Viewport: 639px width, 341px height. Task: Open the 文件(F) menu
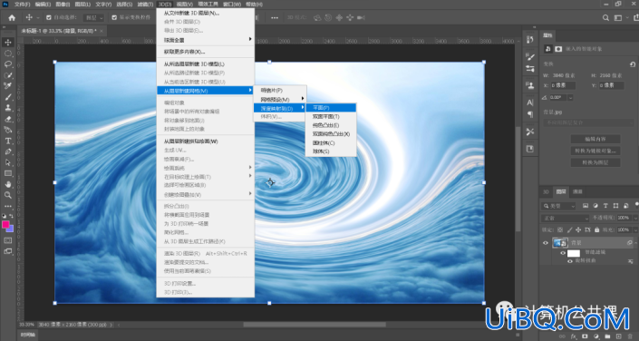pyautogui.click(x=23, y=5)
